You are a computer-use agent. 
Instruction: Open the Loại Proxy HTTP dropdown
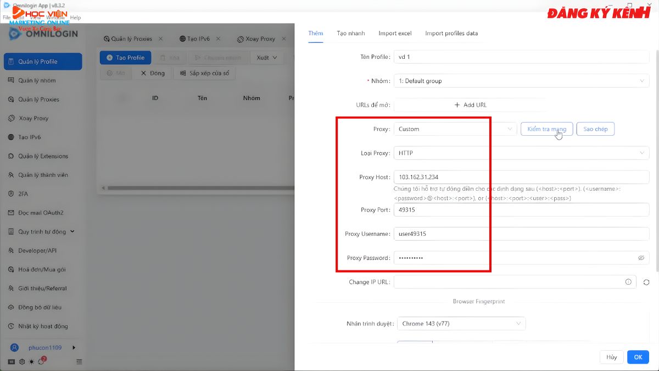pyautogui.click(x=521, y=153)
